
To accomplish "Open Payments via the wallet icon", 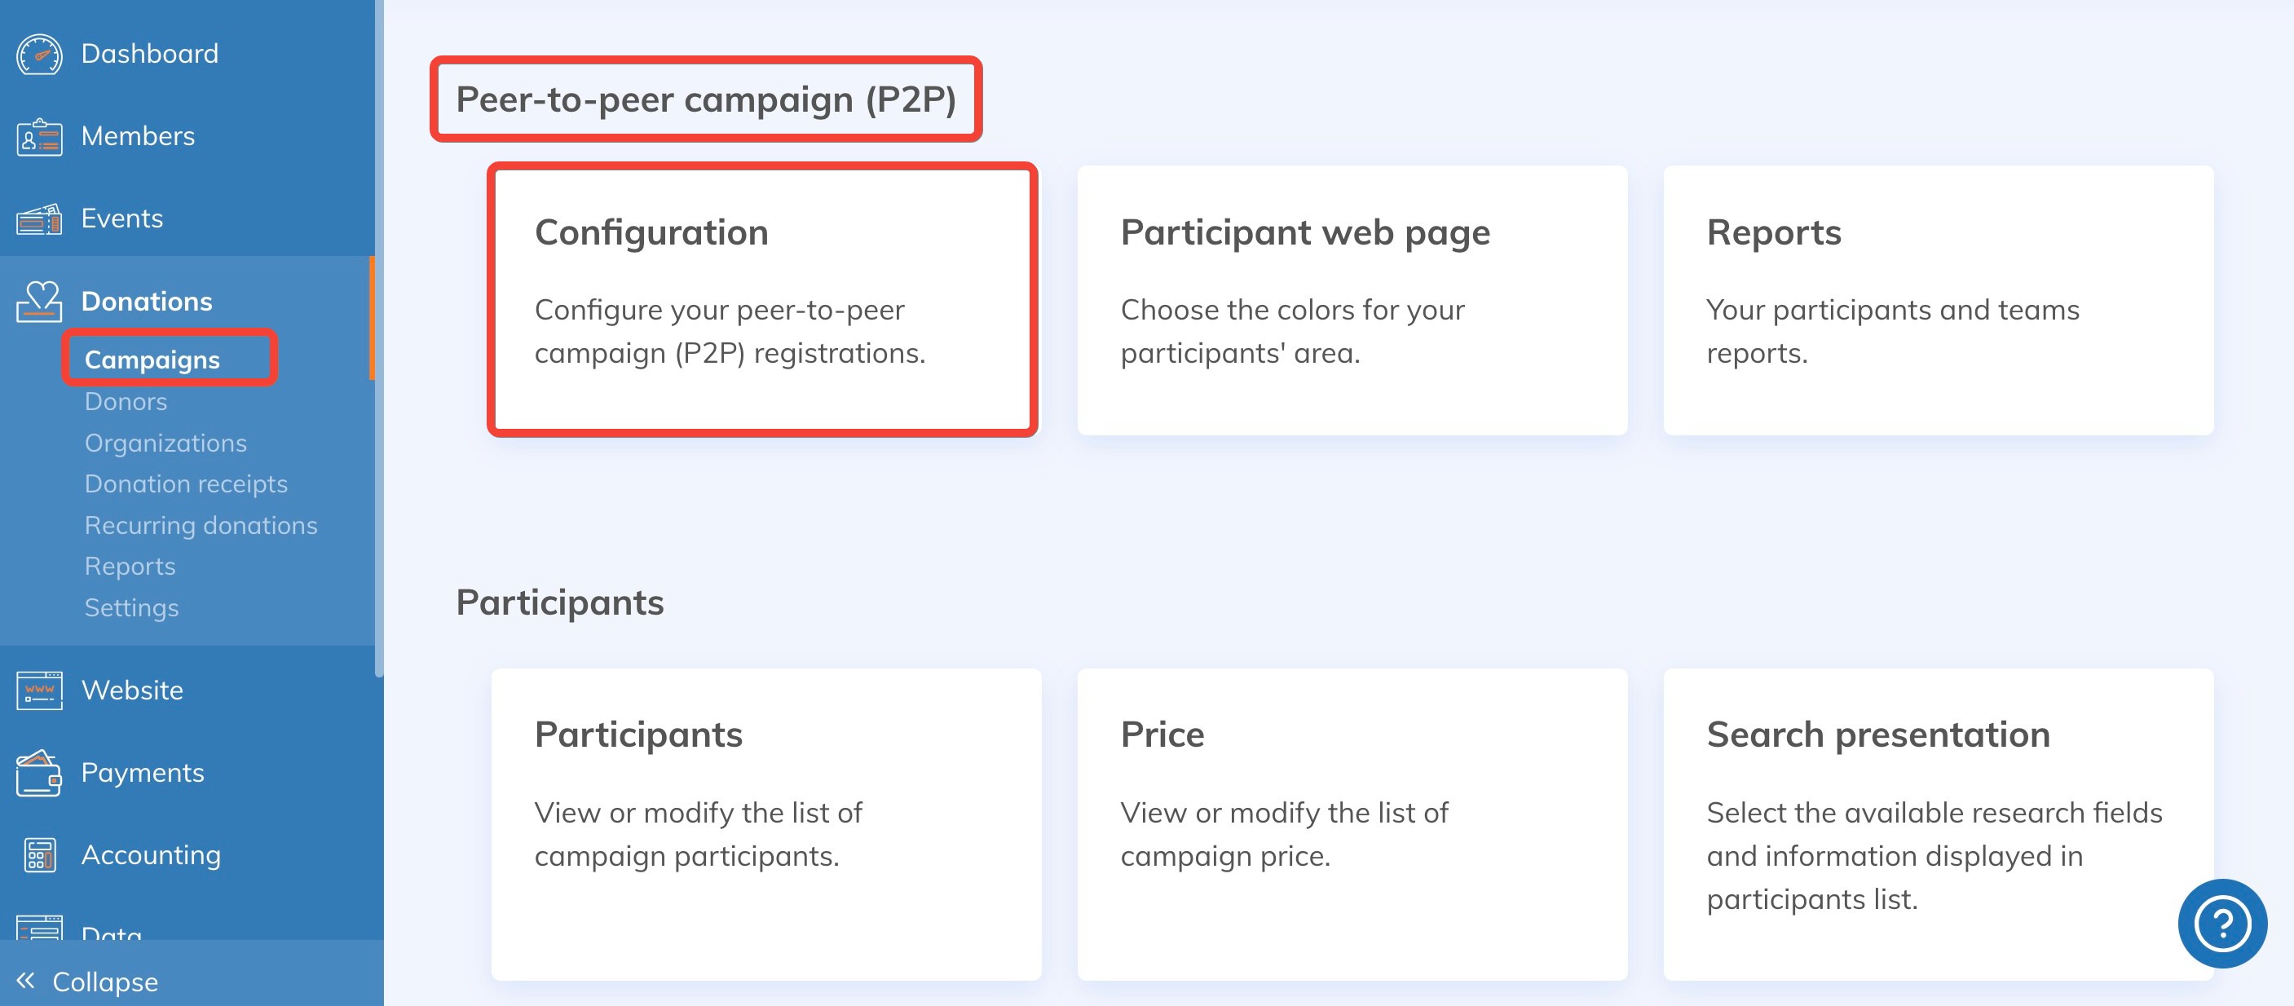I will (39, 772).
